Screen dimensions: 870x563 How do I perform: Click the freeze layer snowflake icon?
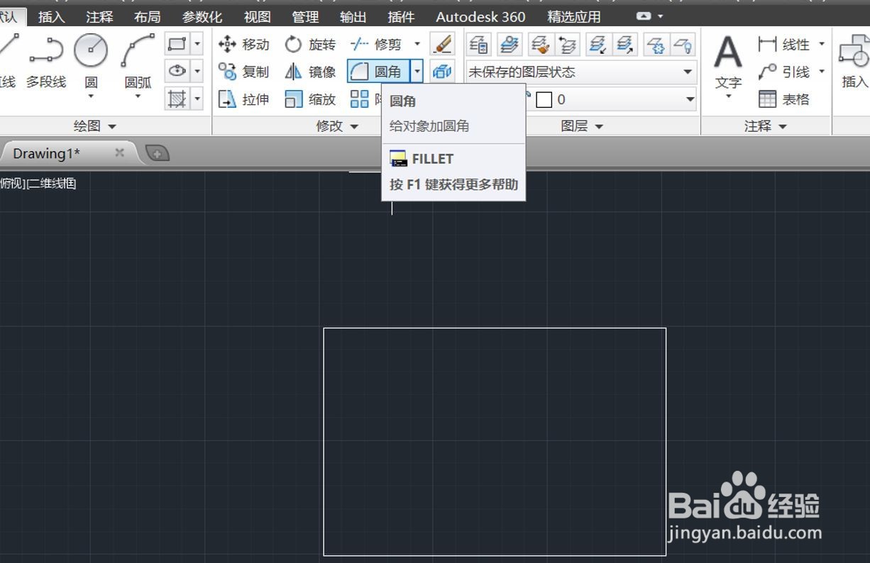coord(656,45)
